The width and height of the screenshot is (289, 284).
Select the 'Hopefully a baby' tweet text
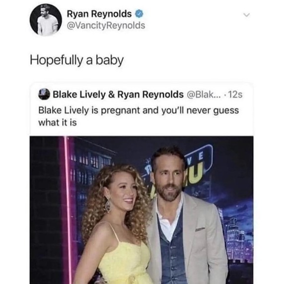76,61
